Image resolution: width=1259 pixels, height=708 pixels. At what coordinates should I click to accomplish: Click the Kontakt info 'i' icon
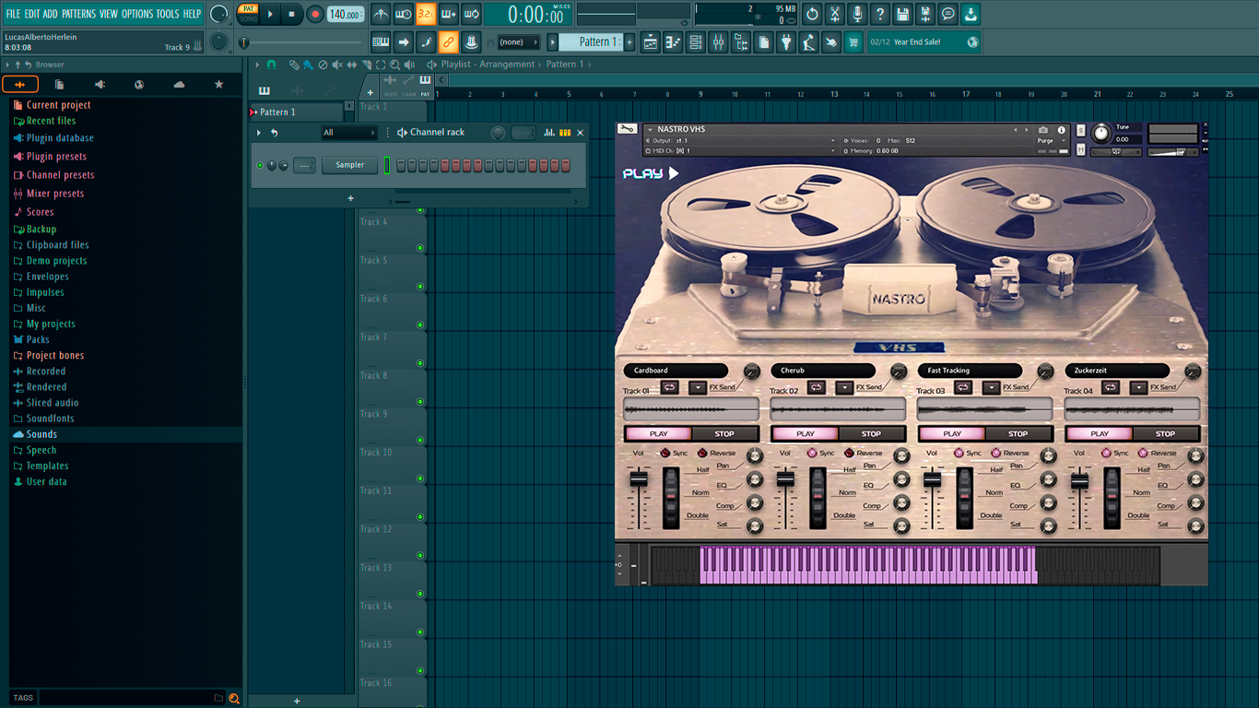tap(1061, 130)
